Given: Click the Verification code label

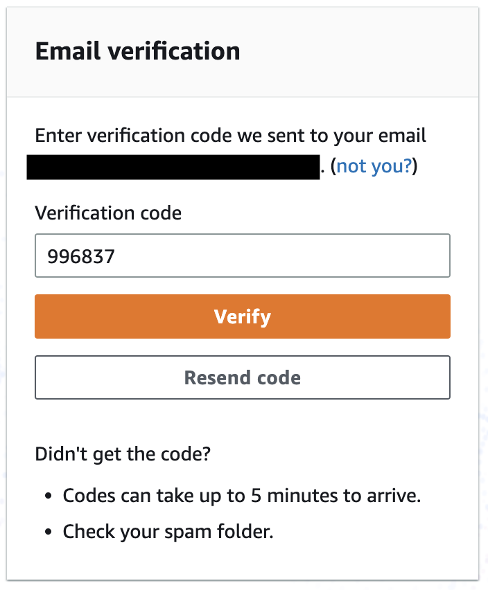Looking at the screenshot, I should click(x=108, y=213).
